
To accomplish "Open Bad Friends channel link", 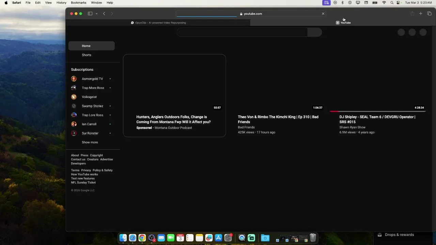I will pos(246,127).
